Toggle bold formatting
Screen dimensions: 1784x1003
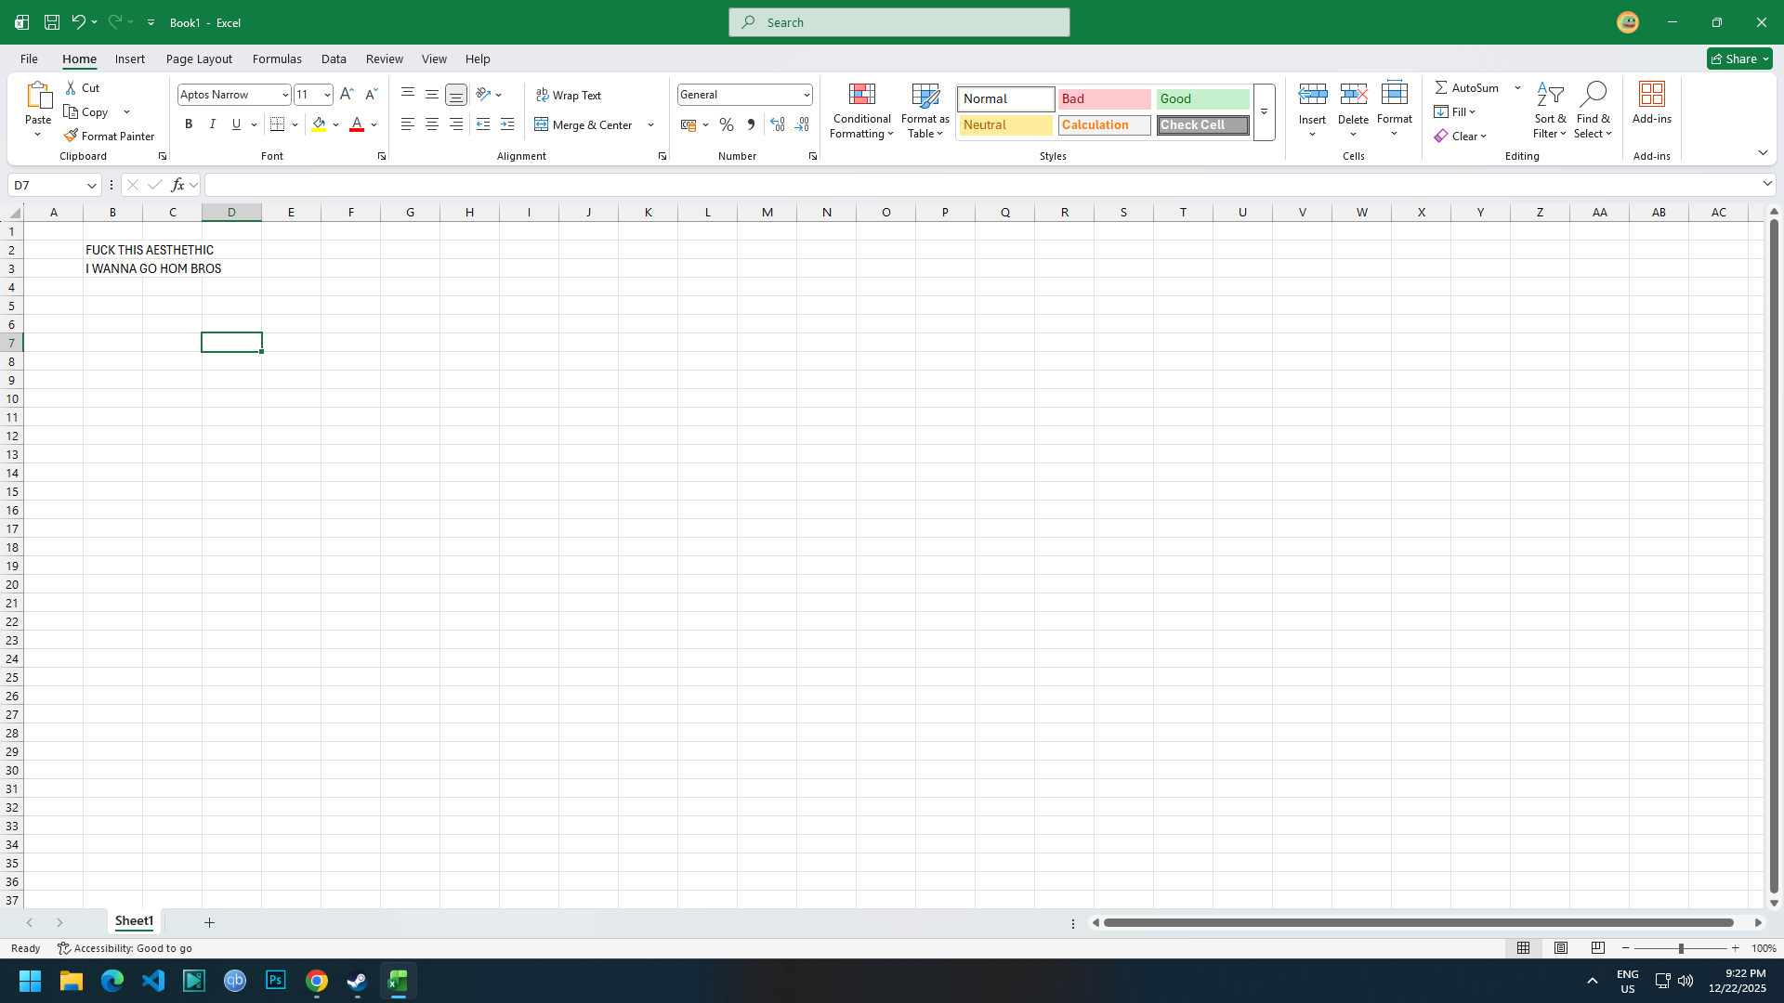189,124
